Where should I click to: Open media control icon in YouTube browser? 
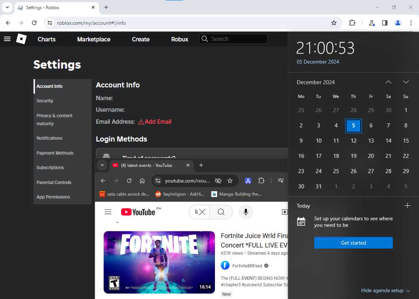281,181
